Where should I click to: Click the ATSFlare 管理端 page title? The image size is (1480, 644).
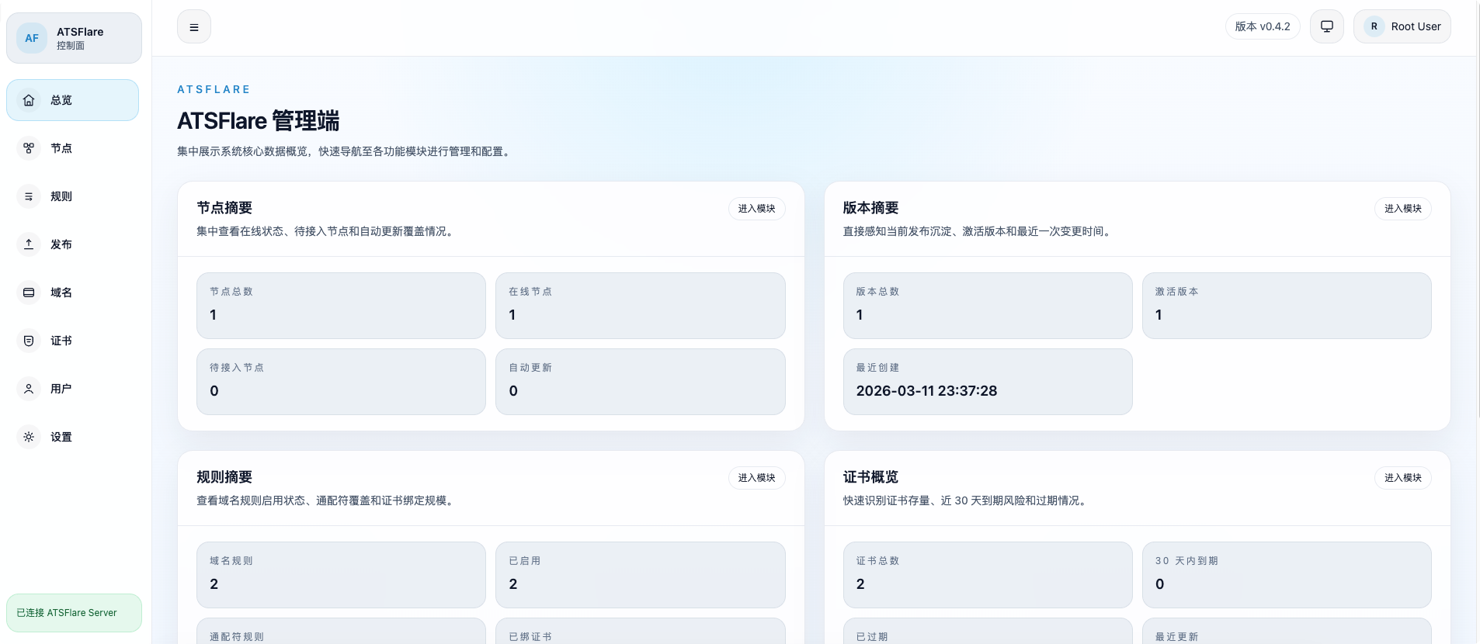(258, 121)
